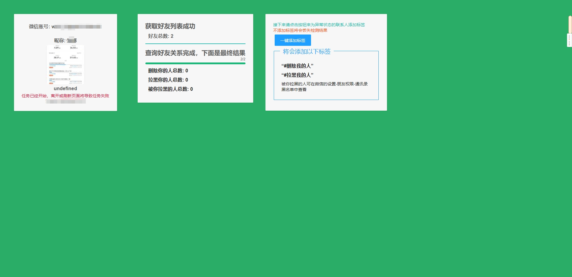Click the WeChat avatar thumbnail

coord(66,65)
